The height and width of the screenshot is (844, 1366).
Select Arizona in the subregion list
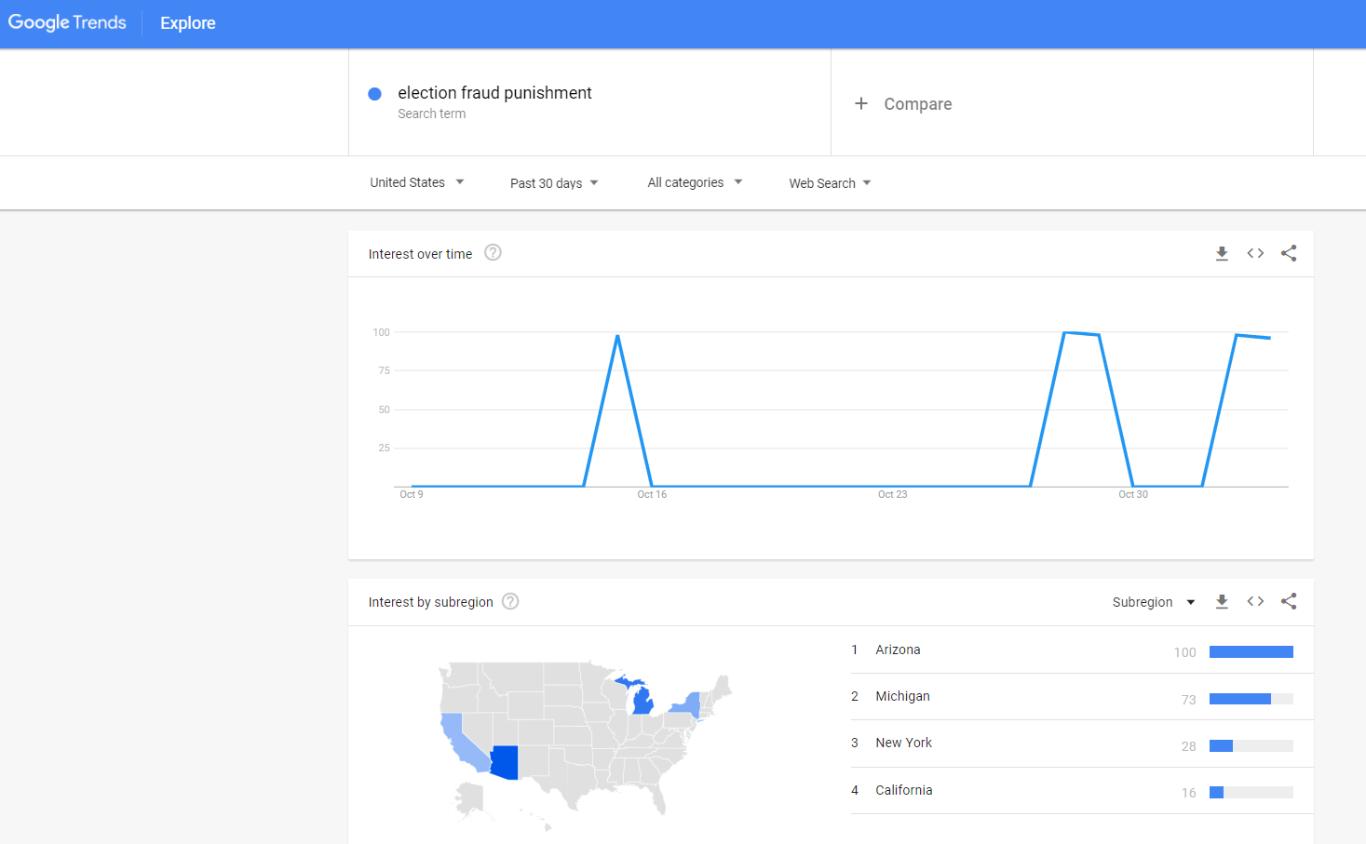coord(898,650)
